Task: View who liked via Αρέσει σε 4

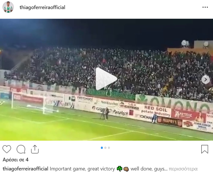Action: click(x=16, y=160)
